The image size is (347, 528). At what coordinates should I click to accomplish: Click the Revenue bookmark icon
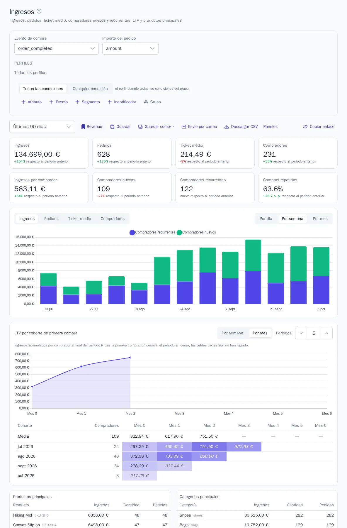83,127
